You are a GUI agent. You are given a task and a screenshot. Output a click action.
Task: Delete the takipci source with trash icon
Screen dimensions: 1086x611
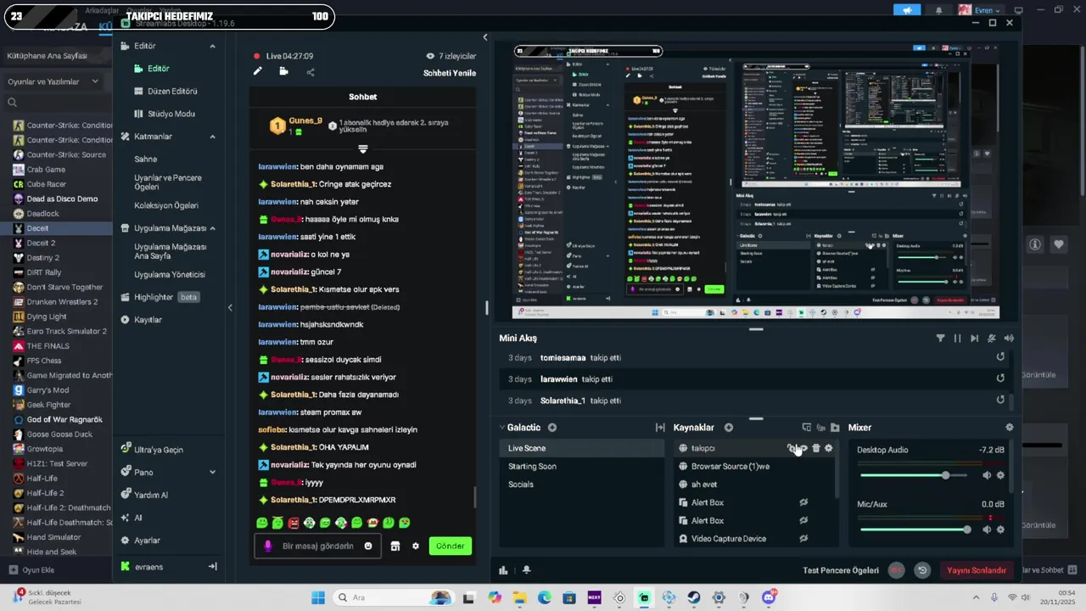pos(816,448)
